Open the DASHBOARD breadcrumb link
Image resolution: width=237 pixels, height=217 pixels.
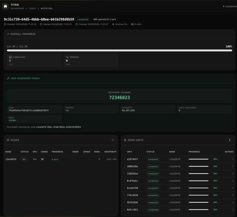(x=17, y=8)
